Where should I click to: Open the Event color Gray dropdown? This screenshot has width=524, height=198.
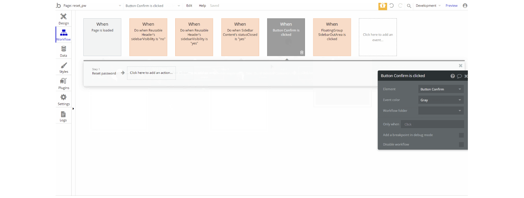[441, 100]
